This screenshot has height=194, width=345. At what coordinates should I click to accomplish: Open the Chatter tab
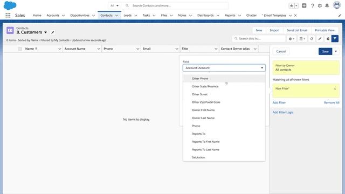(x=251, y=16)
